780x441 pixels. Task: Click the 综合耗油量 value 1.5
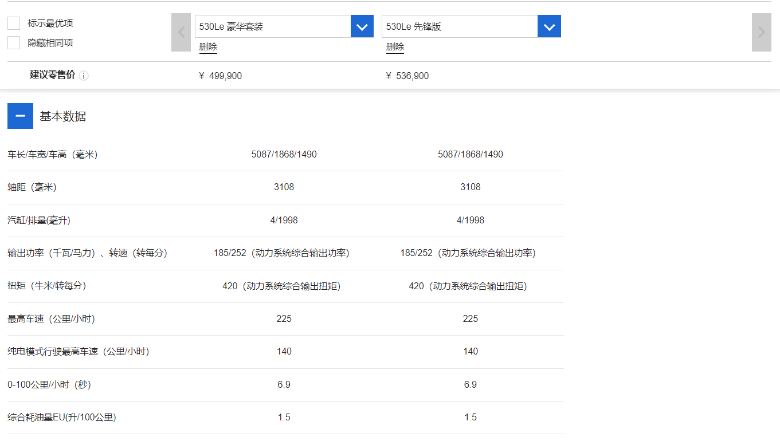tap(284, 418)
